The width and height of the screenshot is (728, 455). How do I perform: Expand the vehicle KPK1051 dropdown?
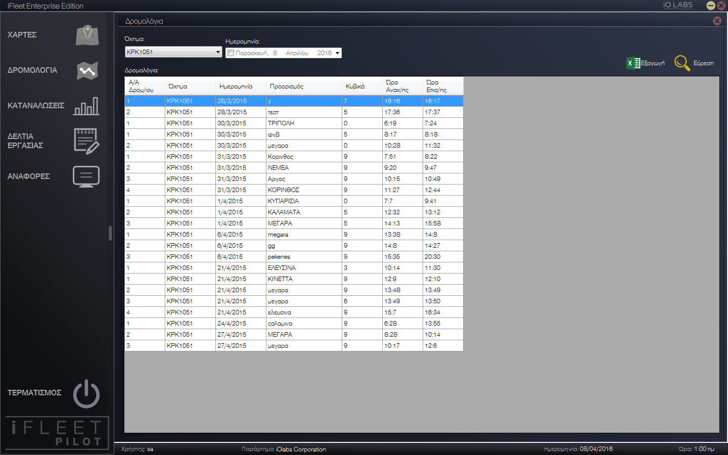(x=218, y=52)
